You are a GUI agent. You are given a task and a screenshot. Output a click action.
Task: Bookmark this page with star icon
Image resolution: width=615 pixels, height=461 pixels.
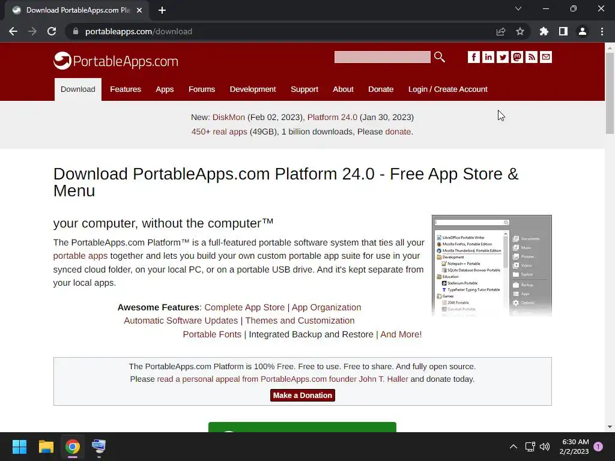coord(520,31)
